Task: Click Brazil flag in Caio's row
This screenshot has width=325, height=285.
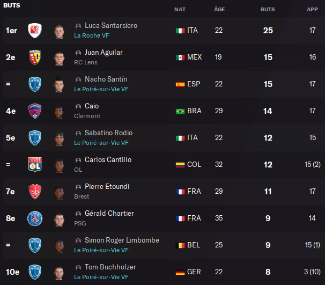Action: (180, 111)
